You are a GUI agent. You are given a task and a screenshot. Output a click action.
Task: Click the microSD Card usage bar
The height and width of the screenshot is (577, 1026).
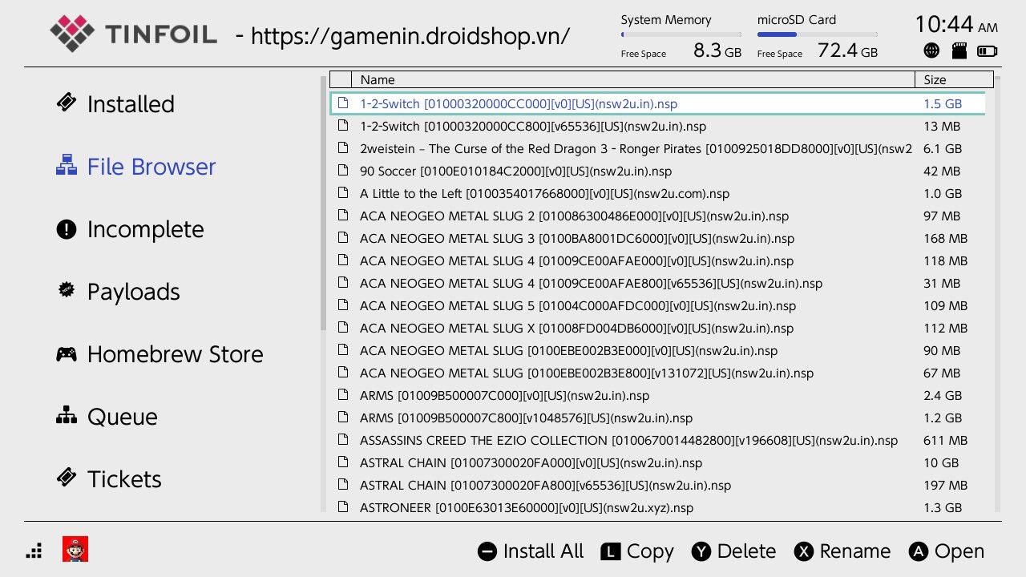point(817,34)
